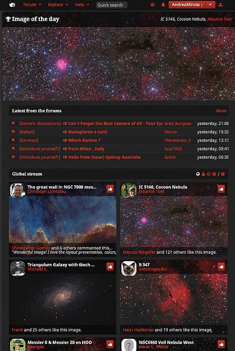
Task: Click More in Latest from the forums
Action: 221,111
